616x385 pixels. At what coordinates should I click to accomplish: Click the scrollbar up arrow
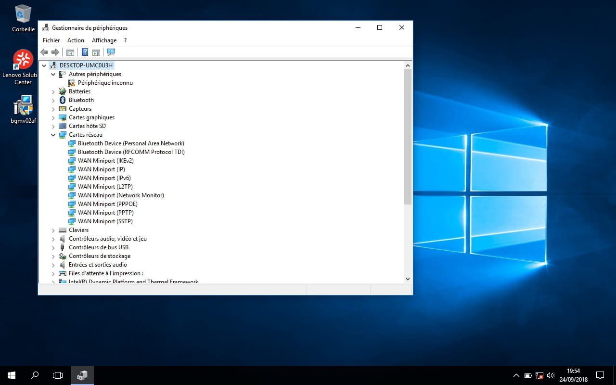coord(408,65)
